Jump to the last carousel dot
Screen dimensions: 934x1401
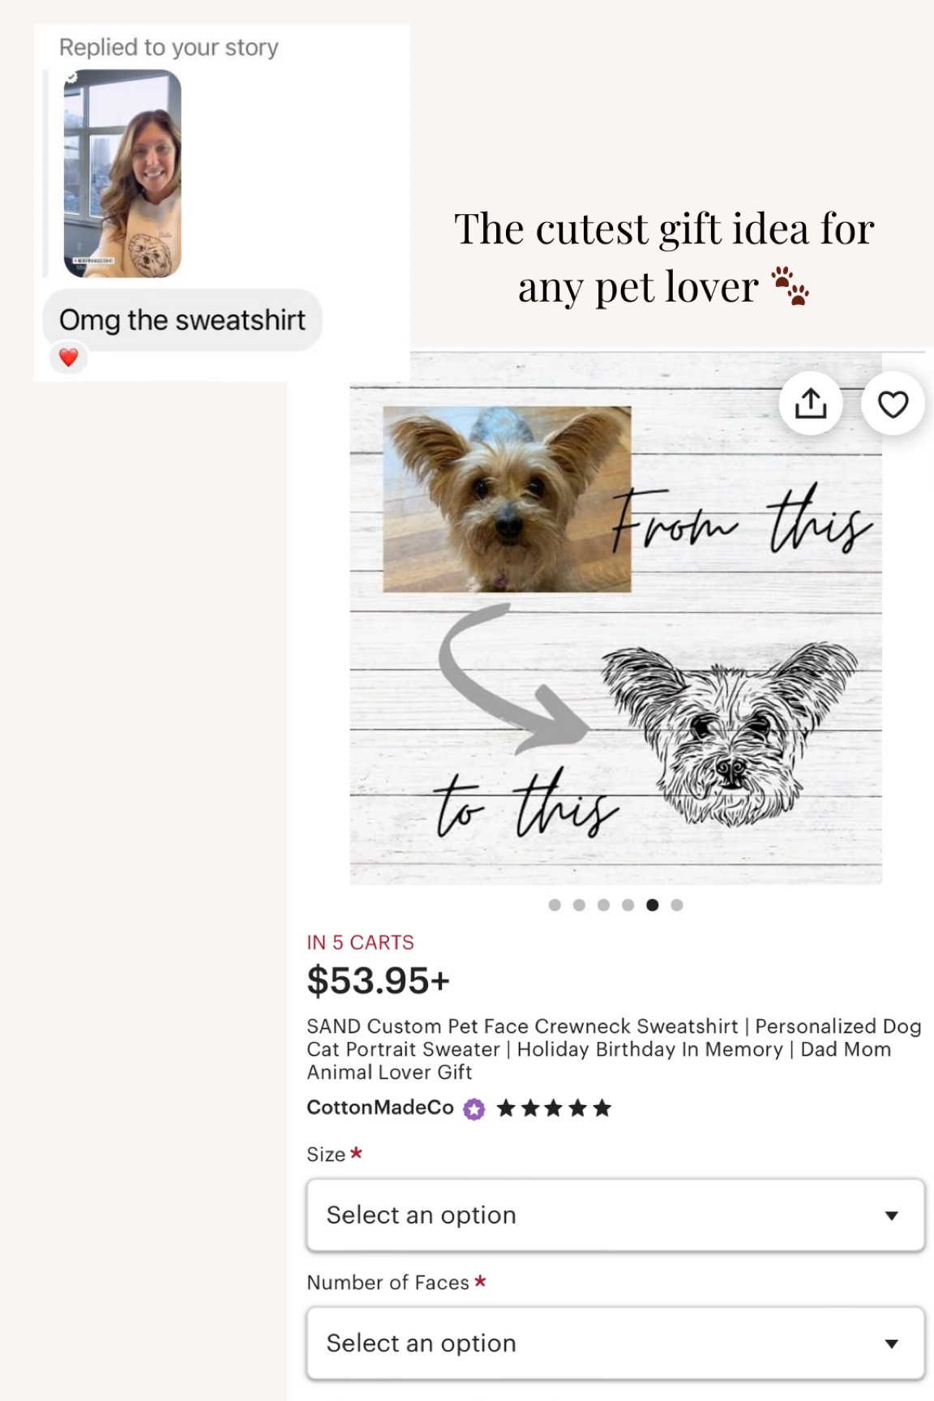tap(677, 905)
